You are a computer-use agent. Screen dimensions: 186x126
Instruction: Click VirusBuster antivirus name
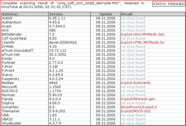point(12,123)
